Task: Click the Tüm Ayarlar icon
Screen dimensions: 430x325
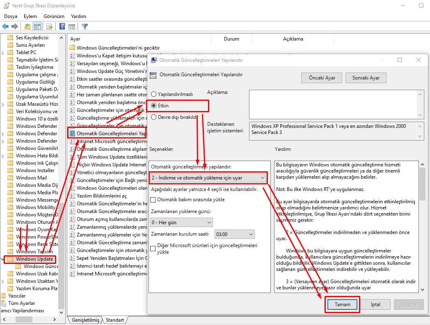Action: coord(4,303)
